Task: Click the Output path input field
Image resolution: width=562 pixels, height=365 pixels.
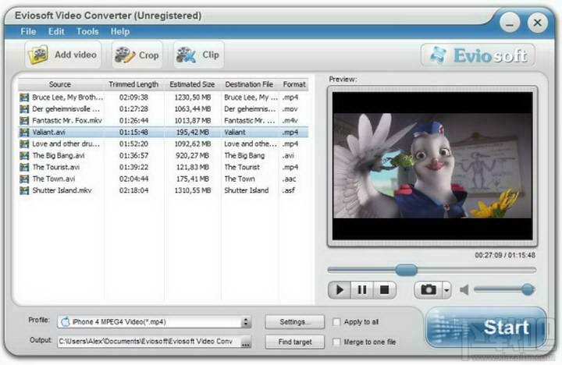Action: click(x=149, y=342)
